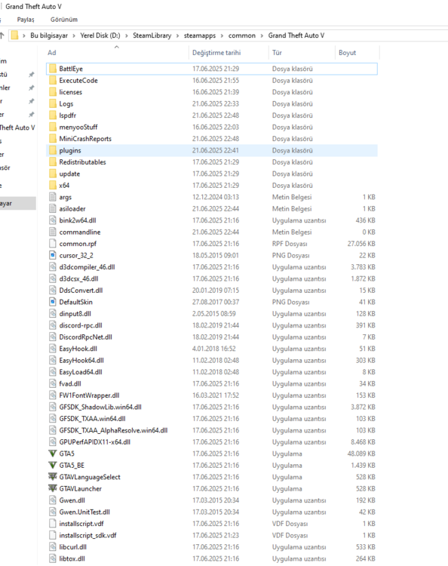Navigate to Yerel Disk (D:) breadcrumb

pos(100,35)
